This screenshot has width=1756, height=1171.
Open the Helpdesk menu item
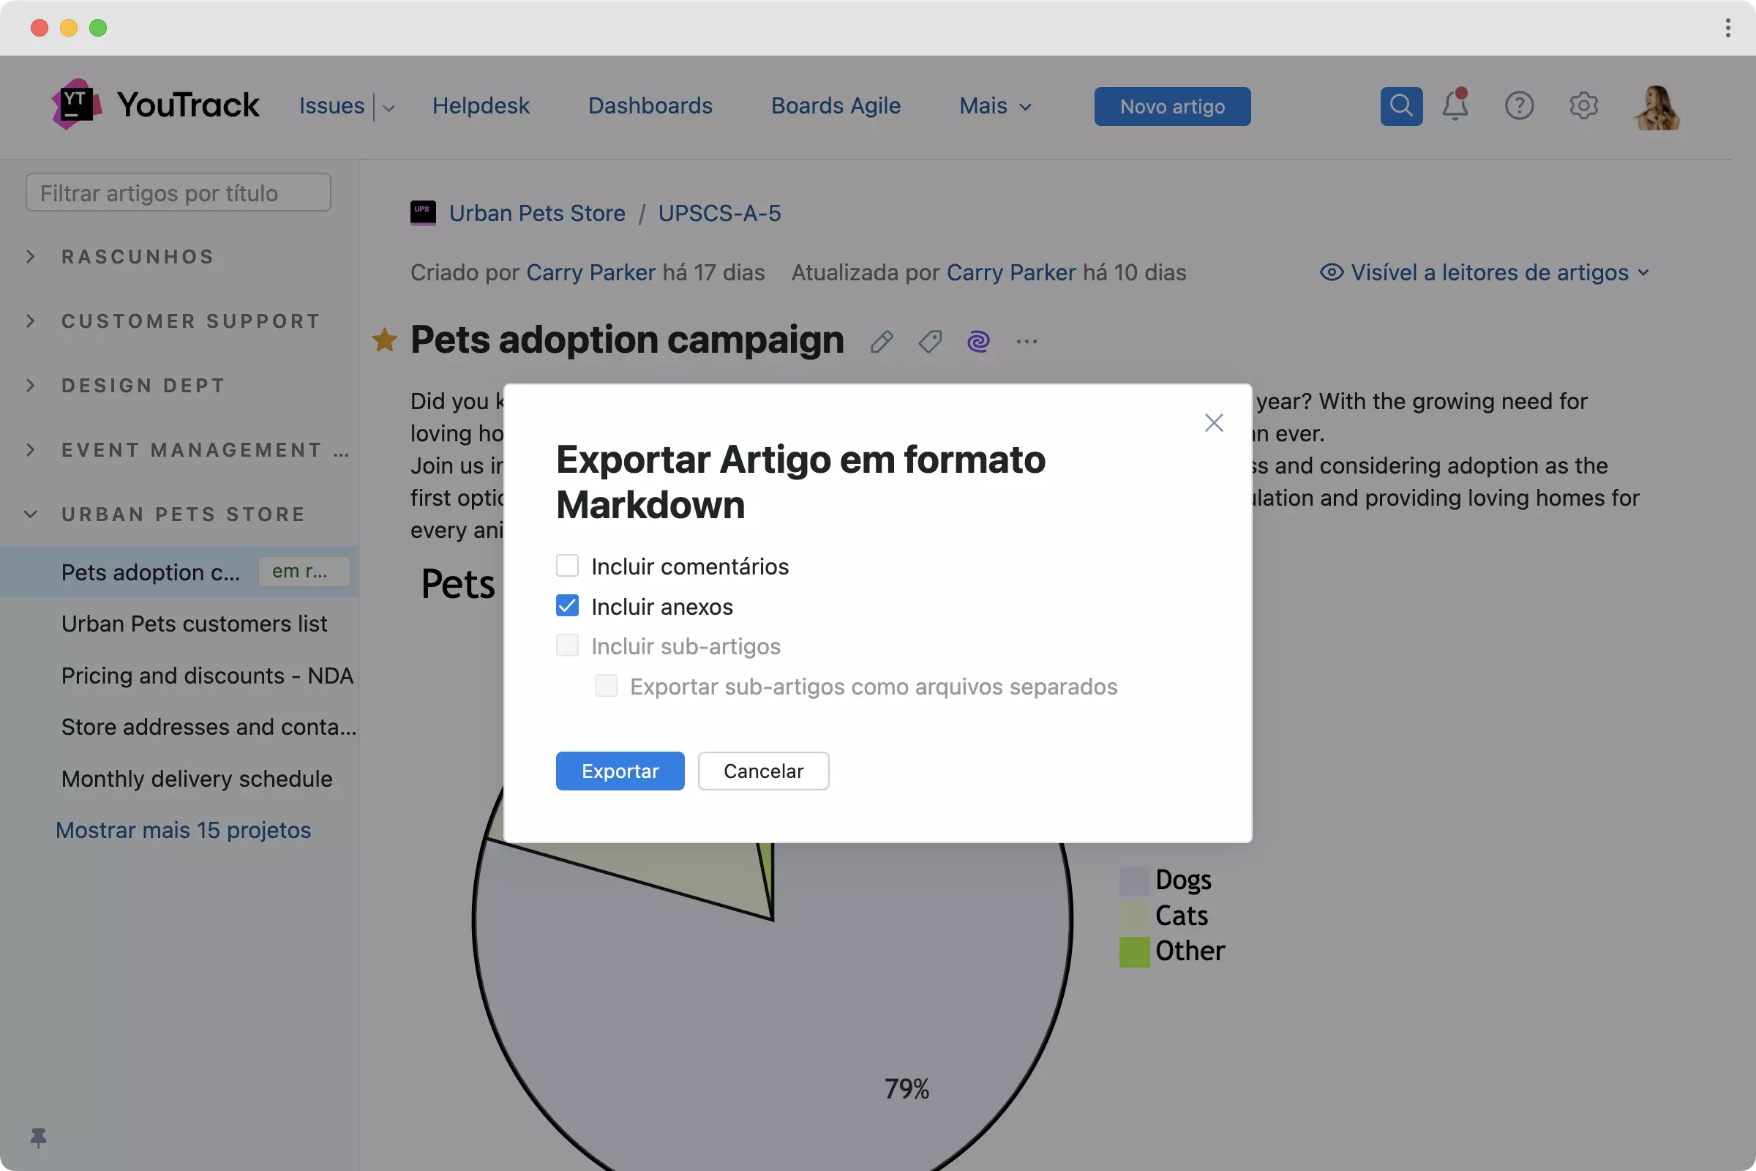click(x=481, y=106)
